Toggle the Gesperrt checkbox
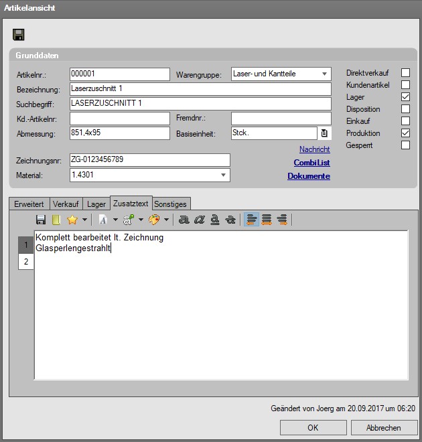This screenshot has height=442, width=422. click(405, 145)
